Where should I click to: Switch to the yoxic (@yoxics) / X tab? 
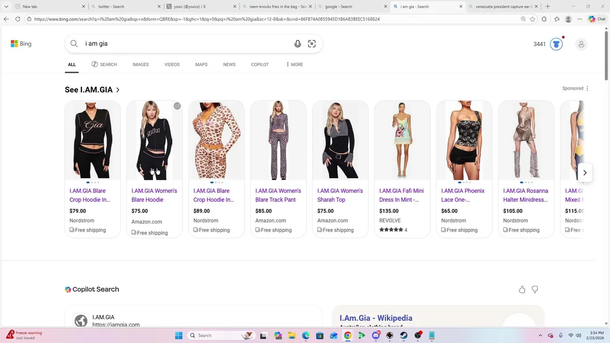[200, 7]
